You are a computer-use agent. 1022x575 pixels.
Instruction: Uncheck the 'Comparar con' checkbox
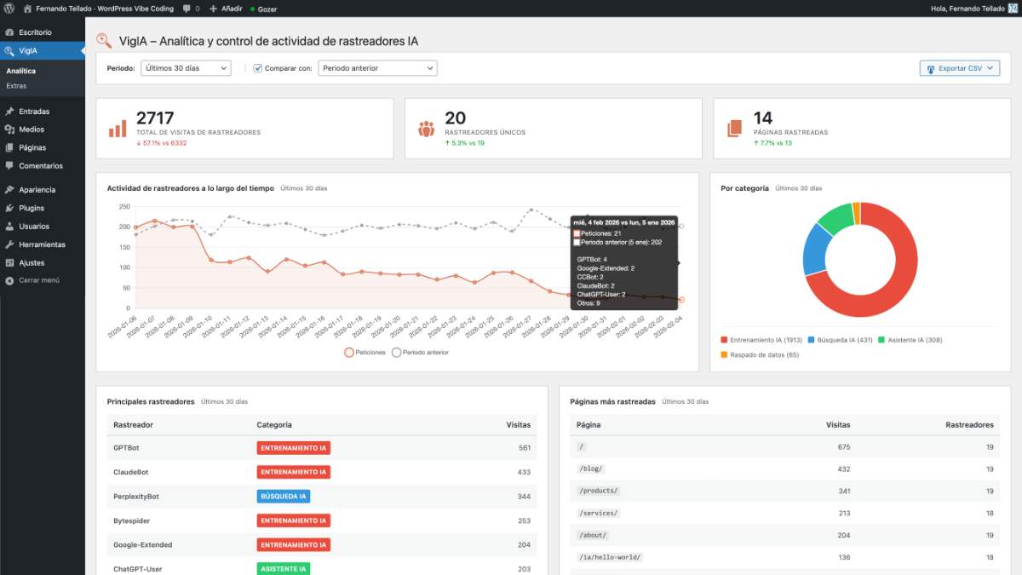click(x=258, y=68)
